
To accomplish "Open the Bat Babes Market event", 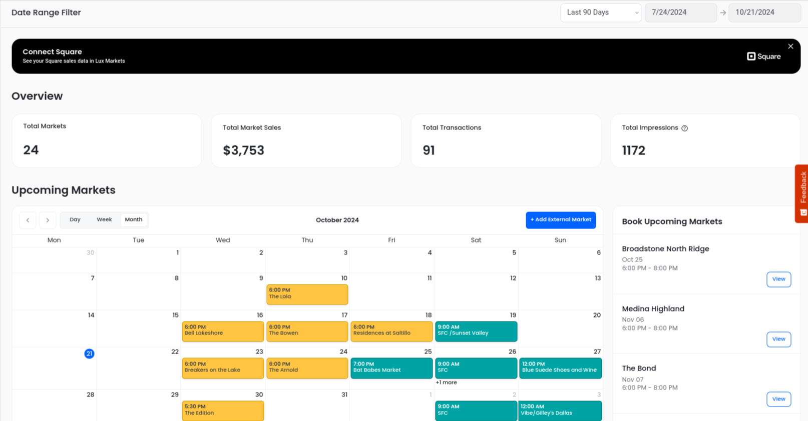I will coord(391,368).
